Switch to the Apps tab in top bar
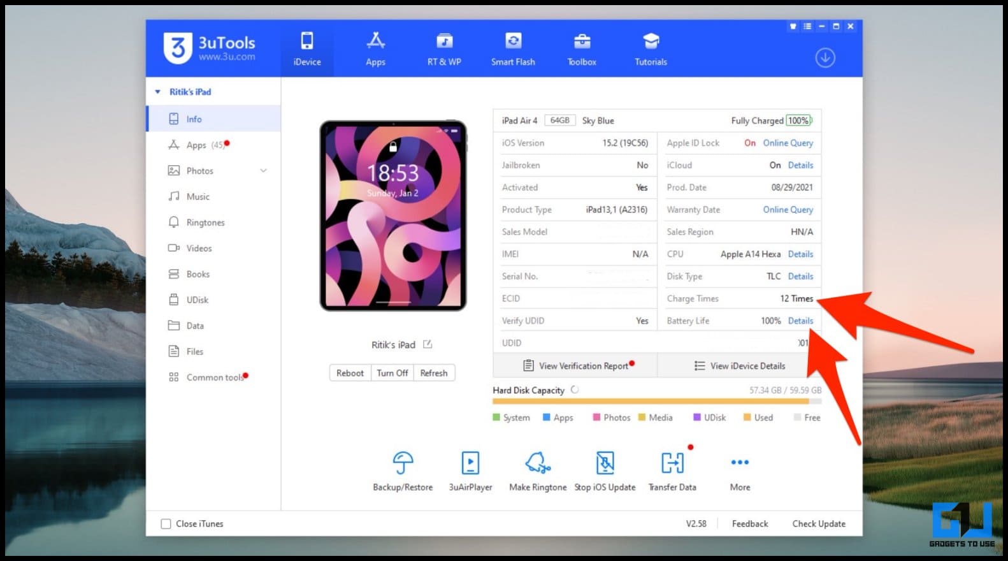The width and height of the screenshot is (1008, 561). 375,49
